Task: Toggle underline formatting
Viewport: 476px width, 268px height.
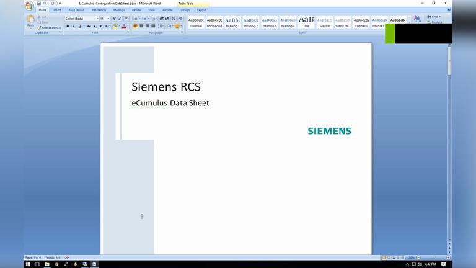Action: click(79, 27)
